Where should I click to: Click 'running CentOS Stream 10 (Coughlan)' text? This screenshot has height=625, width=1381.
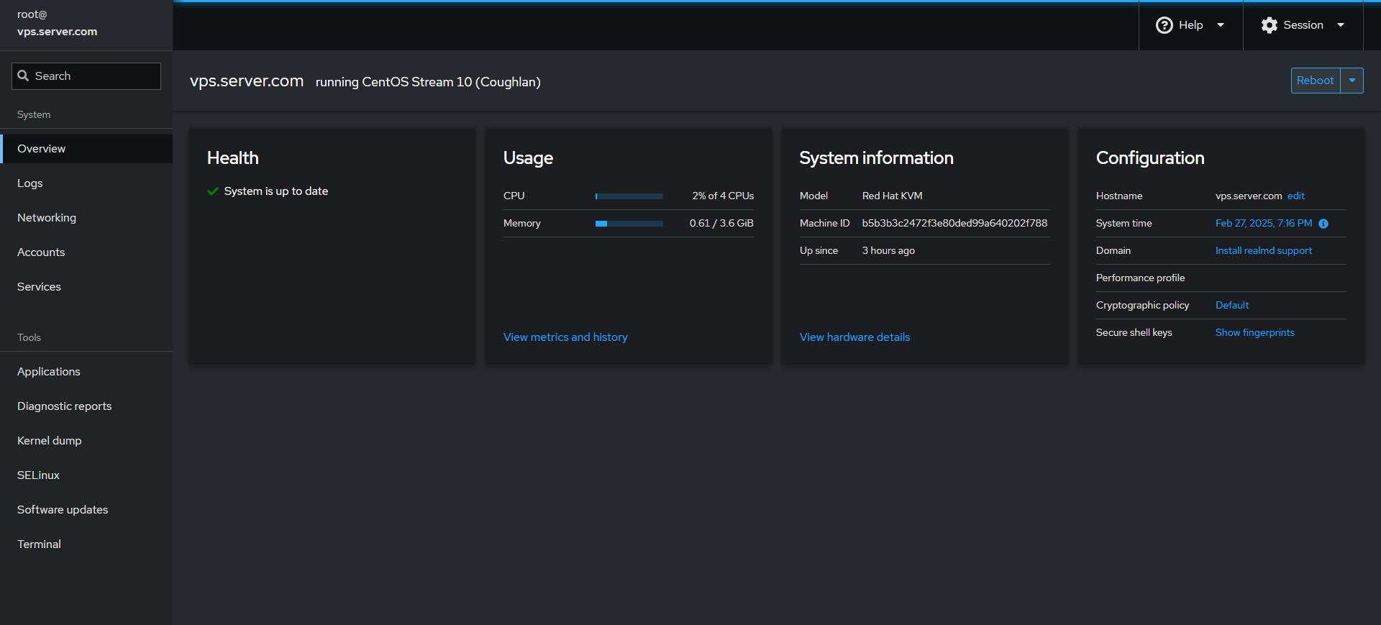pyautogui.click(x=428, y=82)
